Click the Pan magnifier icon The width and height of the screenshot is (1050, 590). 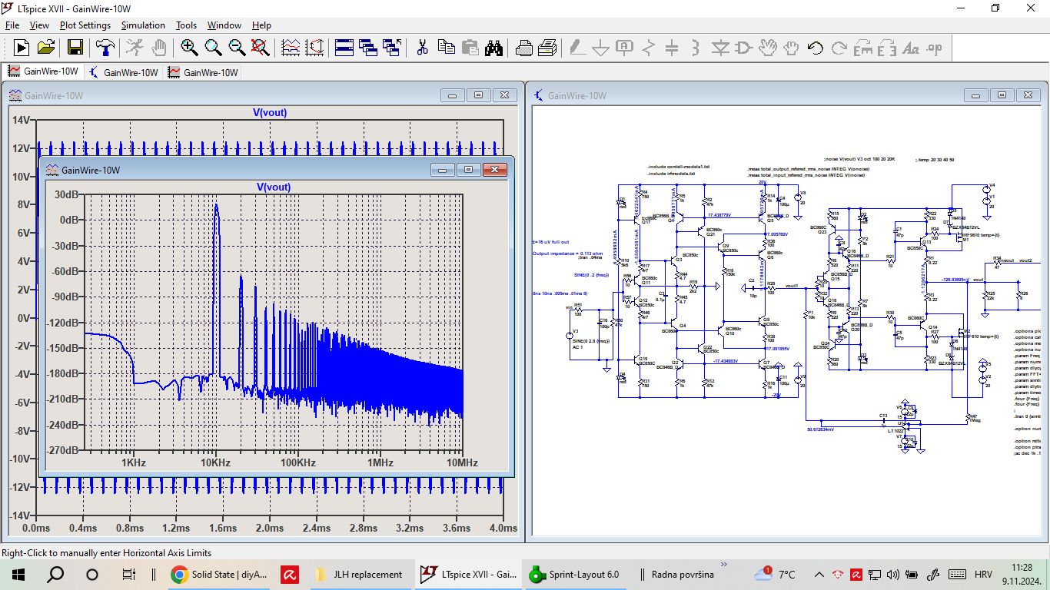pos(213,48)
